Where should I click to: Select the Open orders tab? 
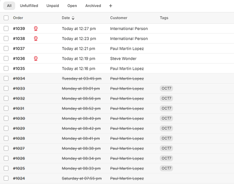tap(72, 6)
